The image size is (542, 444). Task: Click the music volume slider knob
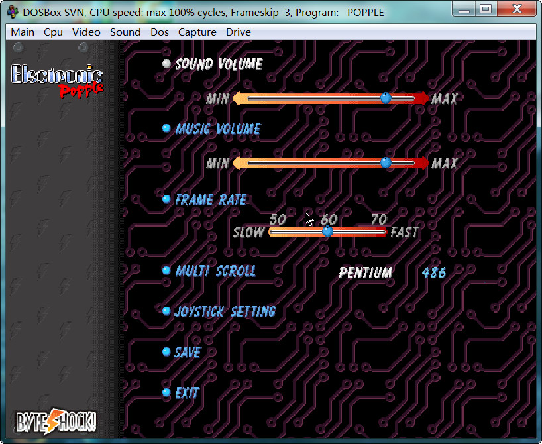[x=386, y=162]
